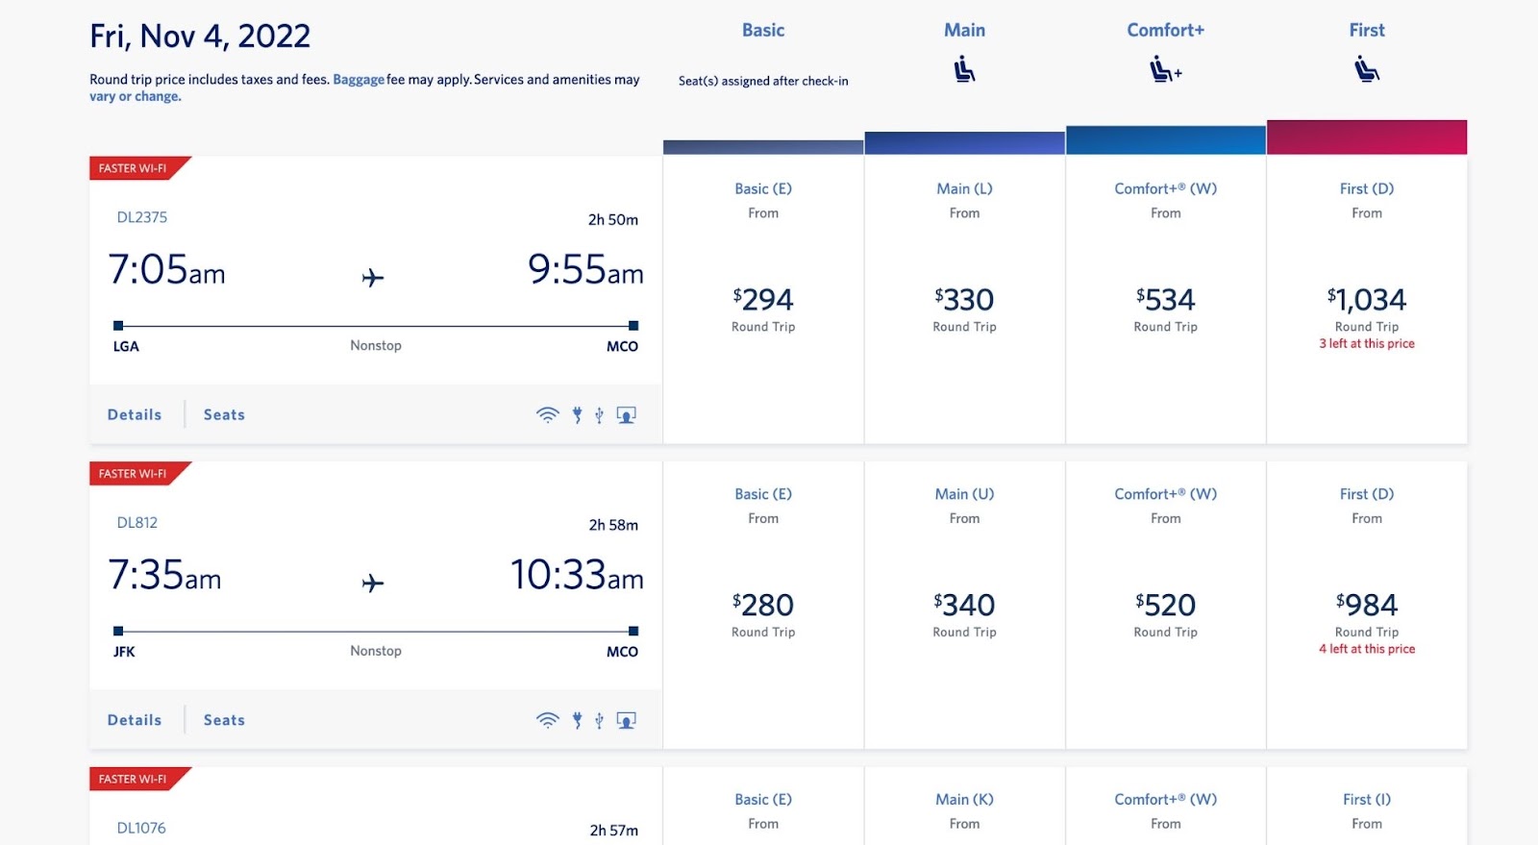Click '4 left at this price' notice
The height and width of the screenshot is (845, 1538).
(x=1367, y=649)
